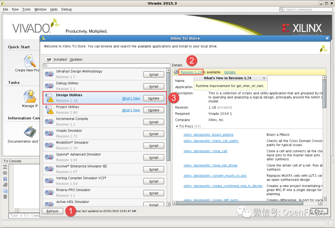Select the Incremental Compile list row
Viewport: 335px width, 228px height.
(x=105, y=122)
